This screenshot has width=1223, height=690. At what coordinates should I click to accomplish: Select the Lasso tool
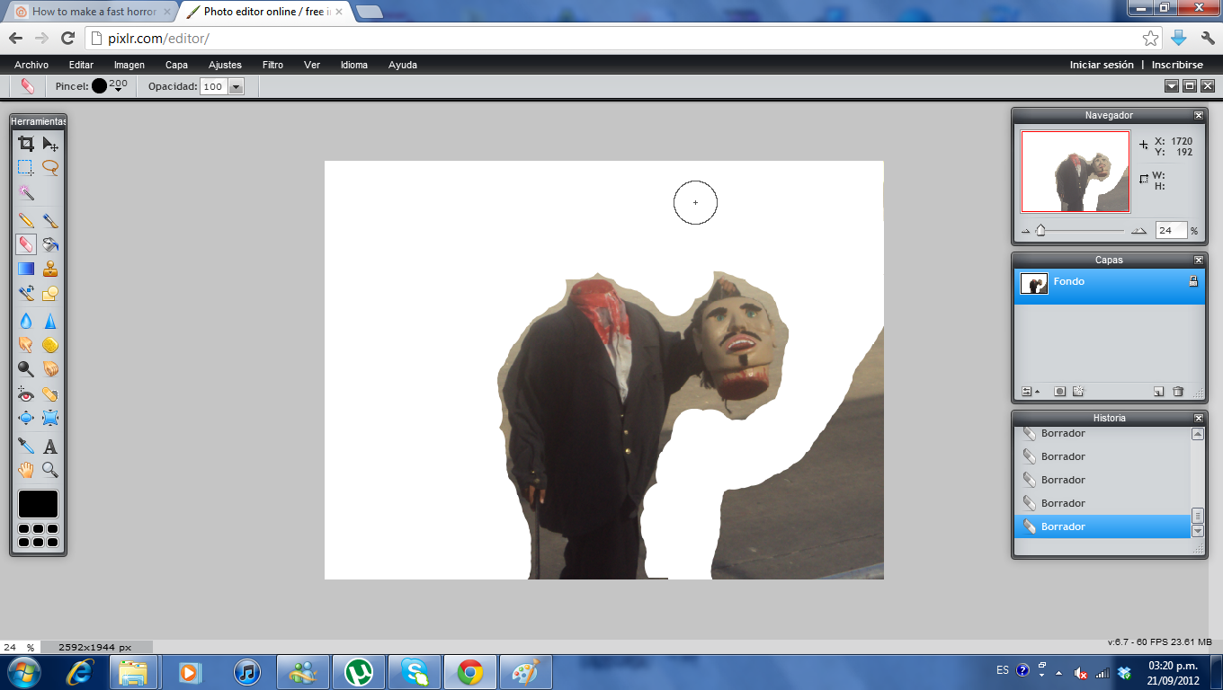pyautogui.click(x=50, y=167)
